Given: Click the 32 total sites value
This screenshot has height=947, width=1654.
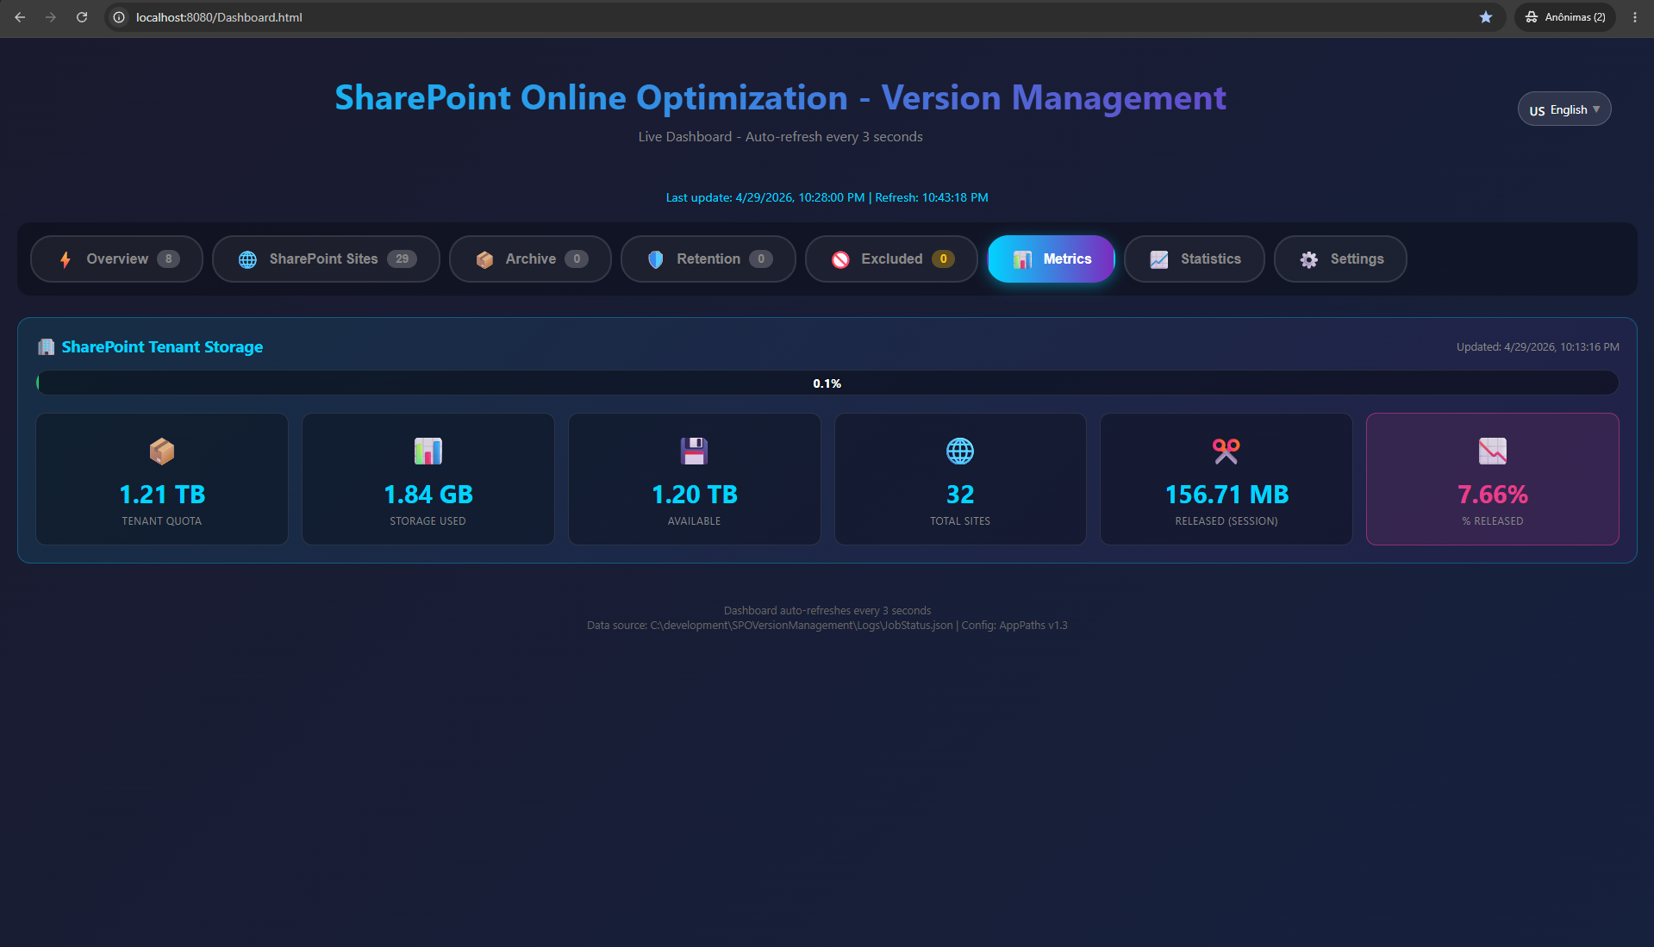Looking at the screenshot, I should [x=960, y=495].
